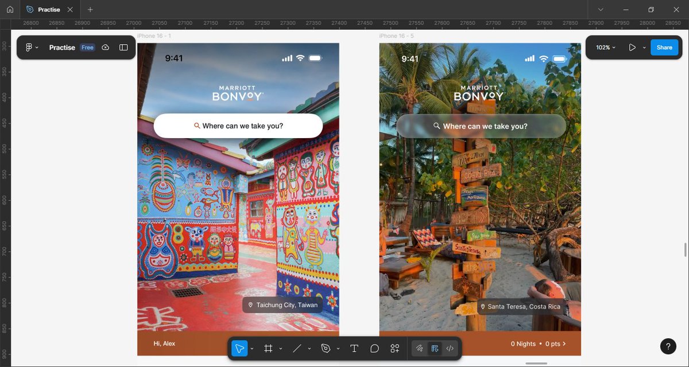Click the vertical canvas scrollbar thumb

pos(685,250)
